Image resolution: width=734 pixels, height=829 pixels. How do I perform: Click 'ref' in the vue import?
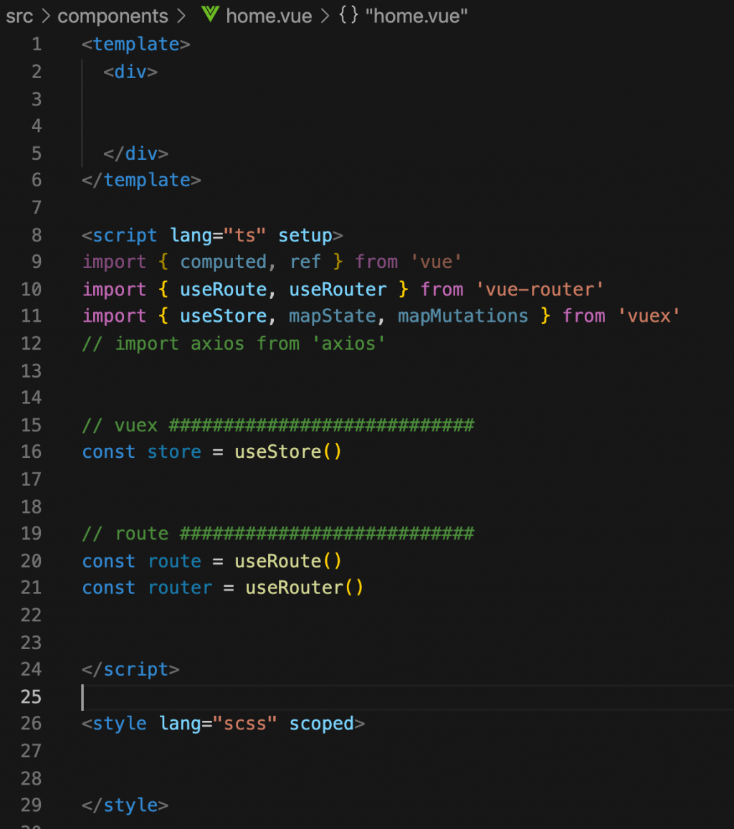coord(305,262)
